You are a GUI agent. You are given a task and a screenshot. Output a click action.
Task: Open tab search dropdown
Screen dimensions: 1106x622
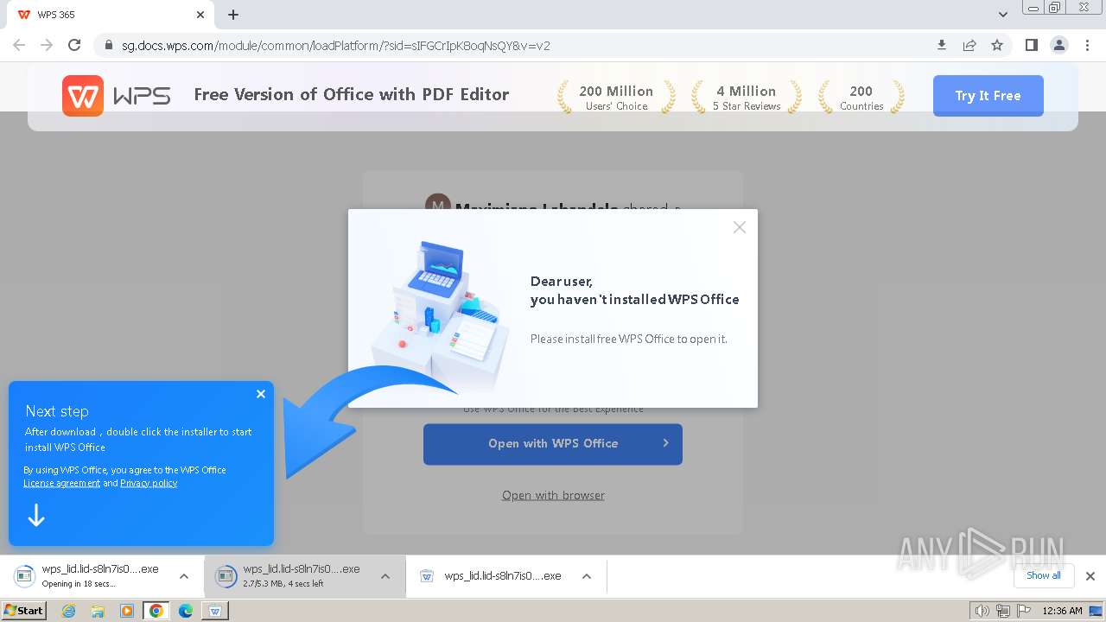tap(1003, 15)
